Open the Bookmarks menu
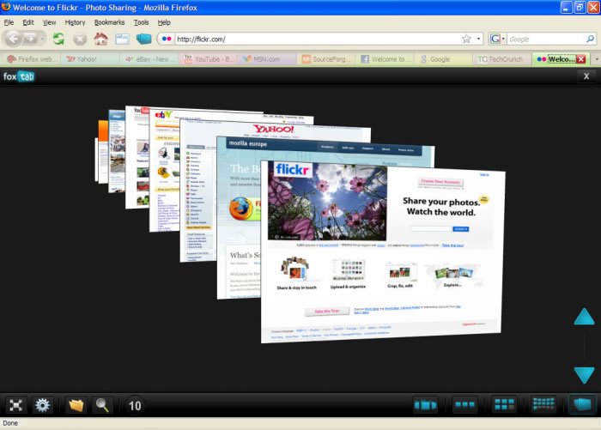The width and height of the screenshot is (601, 430). (109, 21)
